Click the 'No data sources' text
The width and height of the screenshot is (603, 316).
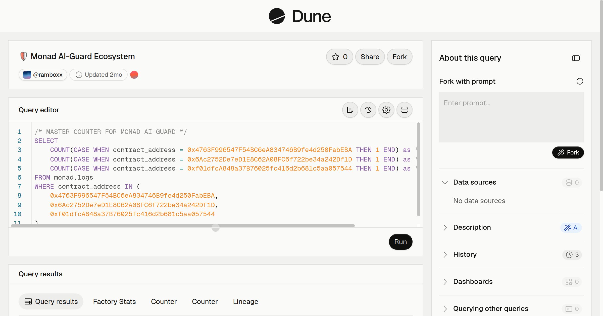[x=479, y=201]
